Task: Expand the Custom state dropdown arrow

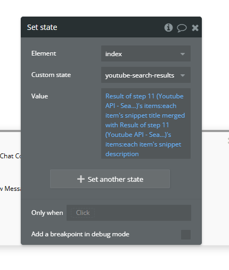Action: [183, 75]
